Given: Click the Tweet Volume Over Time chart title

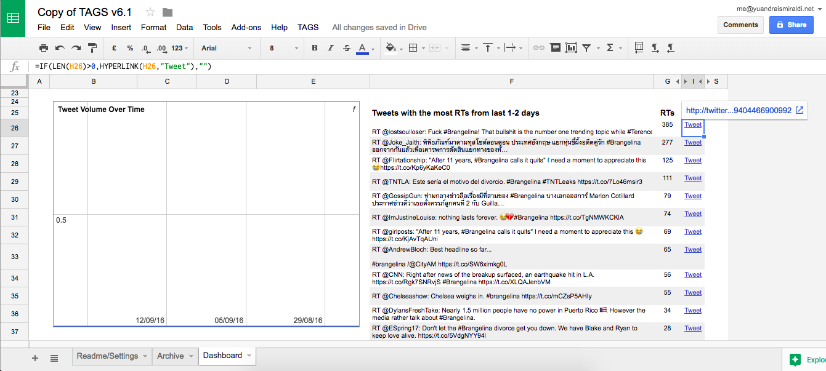Looking at the screenshot, I should [x=101, y=110].
